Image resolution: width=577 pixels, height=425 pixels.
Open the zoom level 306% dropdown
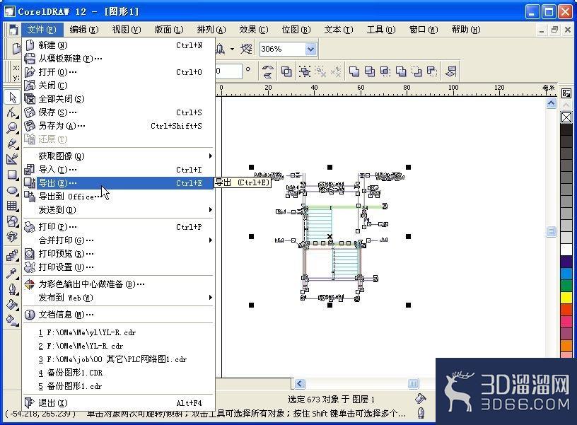point(310,49)
